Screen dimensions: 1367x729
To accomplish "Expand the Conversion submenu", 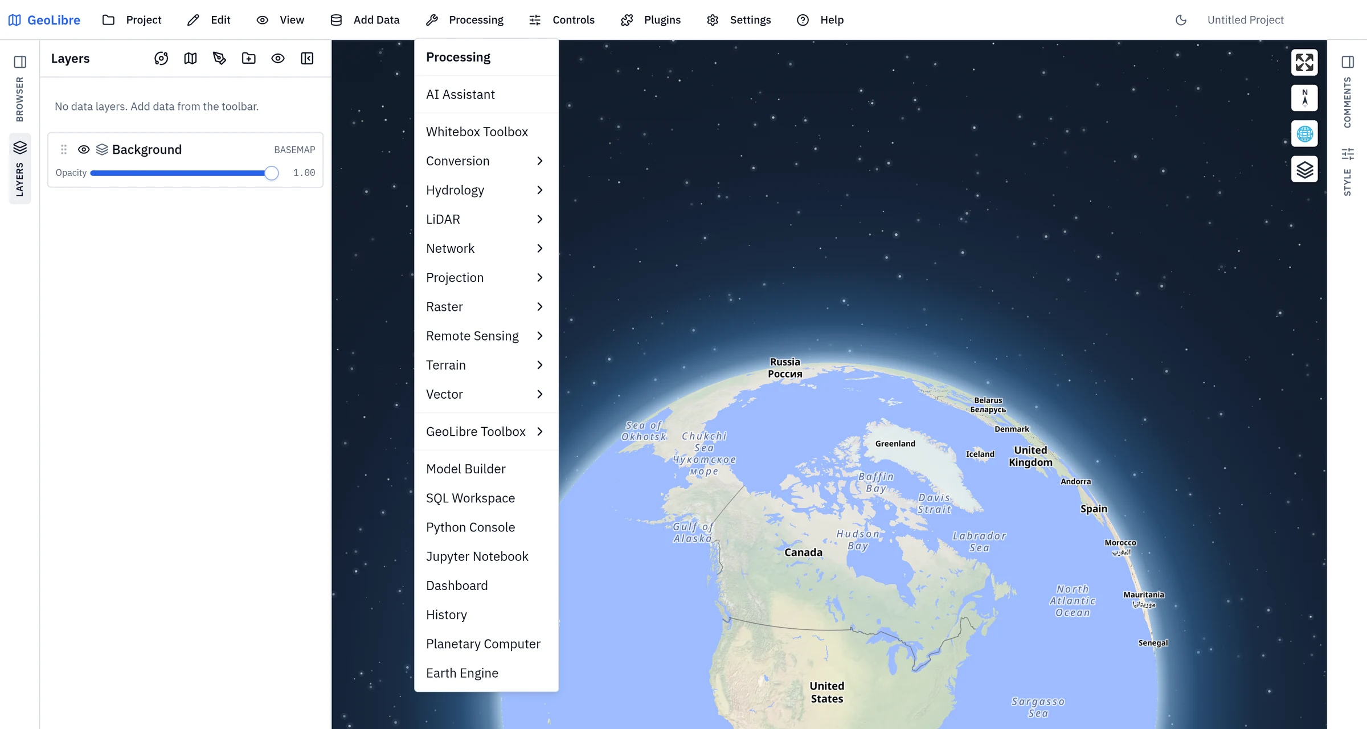I will coord(486,161).
